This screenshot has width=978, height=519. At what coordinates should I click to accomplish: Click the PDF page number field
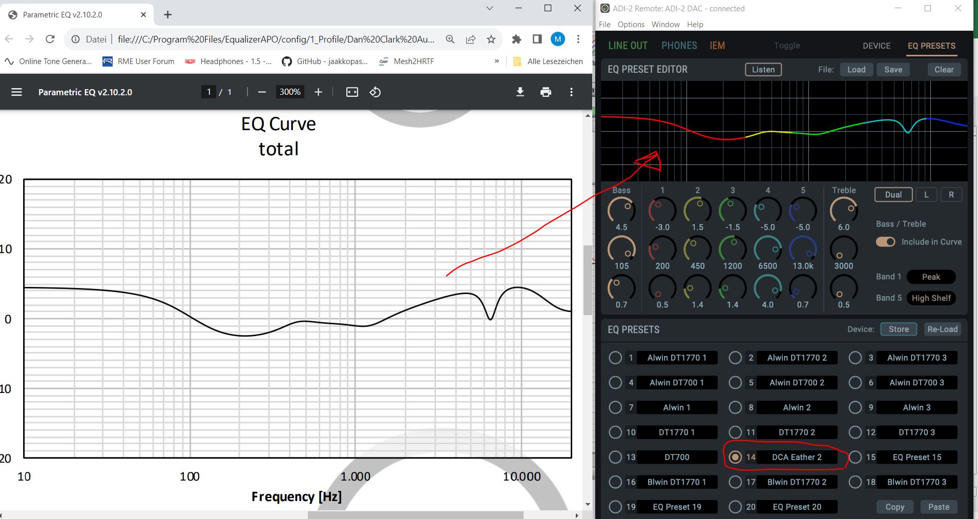209,92
